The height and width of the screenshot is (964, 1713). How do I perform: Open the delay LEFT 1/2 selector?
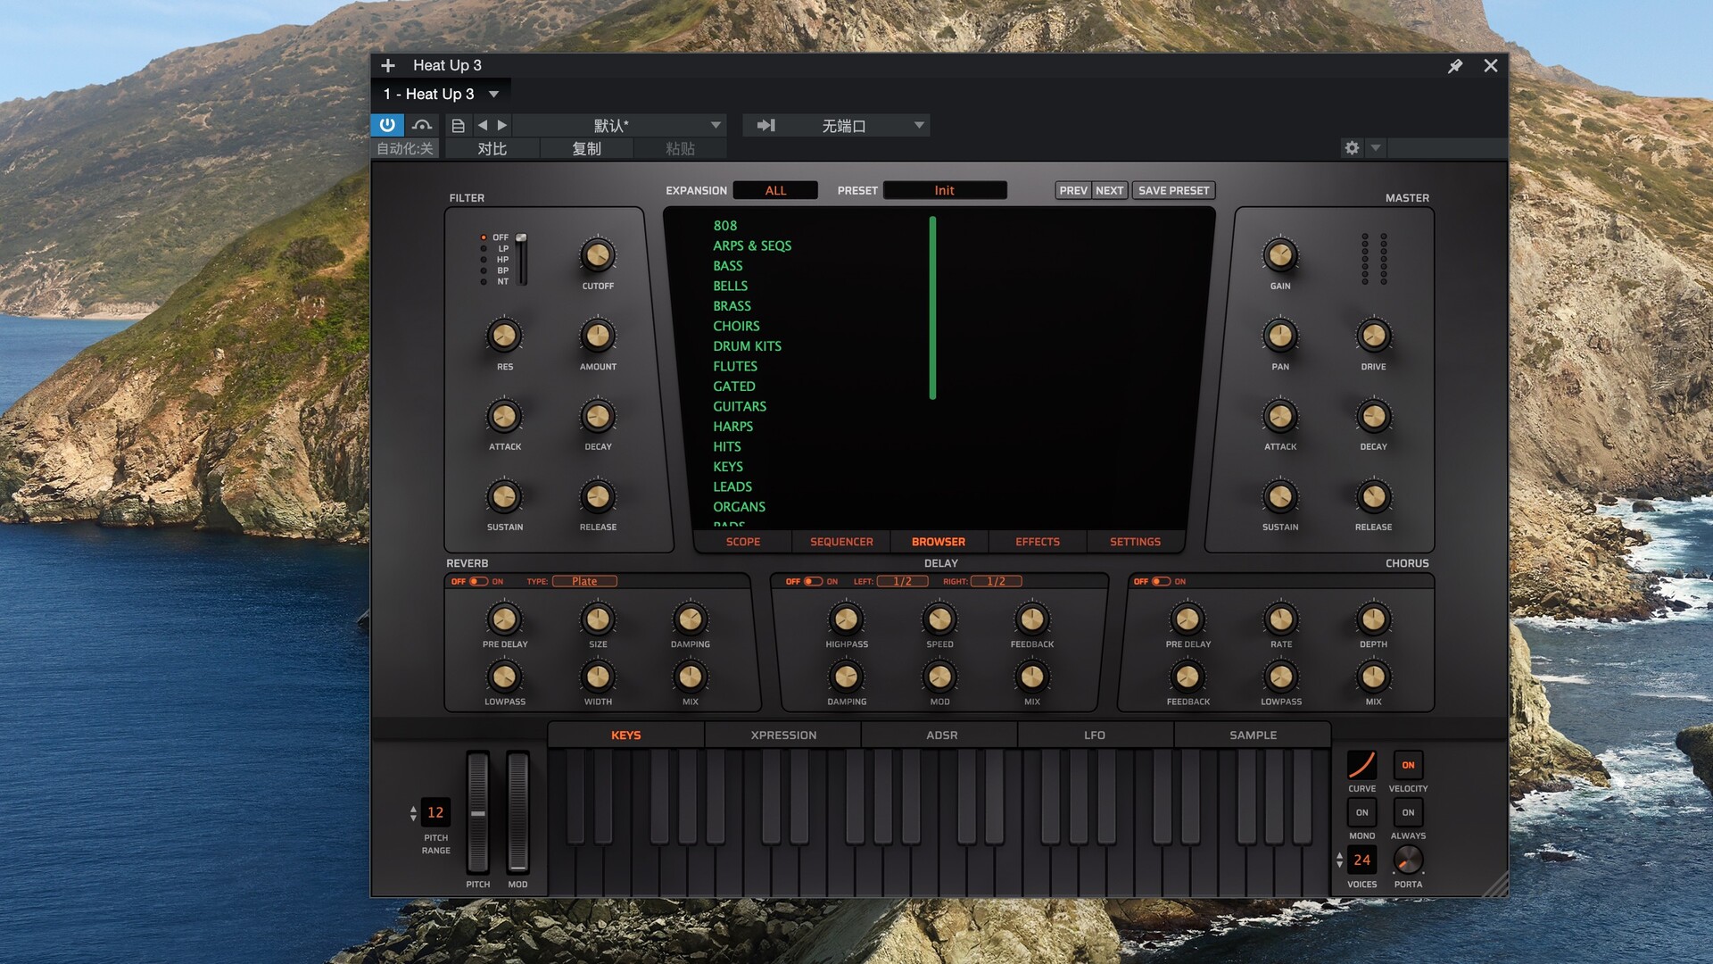(x=902, y=581)
